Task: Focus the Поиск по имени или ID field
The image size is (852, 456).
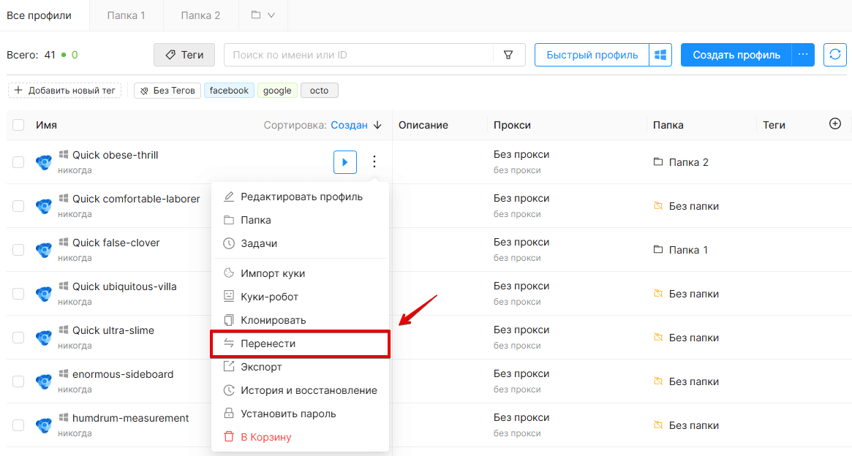Action: click(358, 55)
